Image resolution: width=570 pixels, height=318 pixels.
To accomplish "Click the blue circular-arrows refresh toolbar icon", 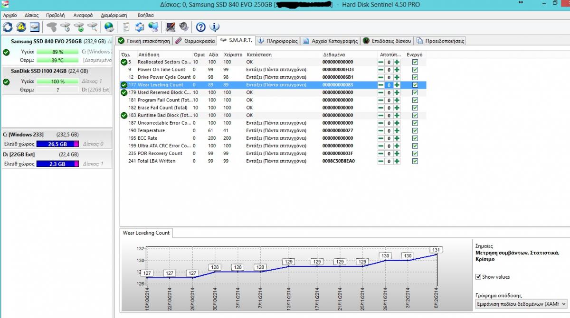I will [x=8, y=27].
